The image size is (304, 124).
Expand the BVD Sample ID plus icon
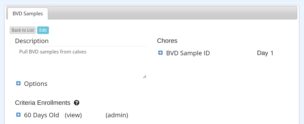point(161,53)
